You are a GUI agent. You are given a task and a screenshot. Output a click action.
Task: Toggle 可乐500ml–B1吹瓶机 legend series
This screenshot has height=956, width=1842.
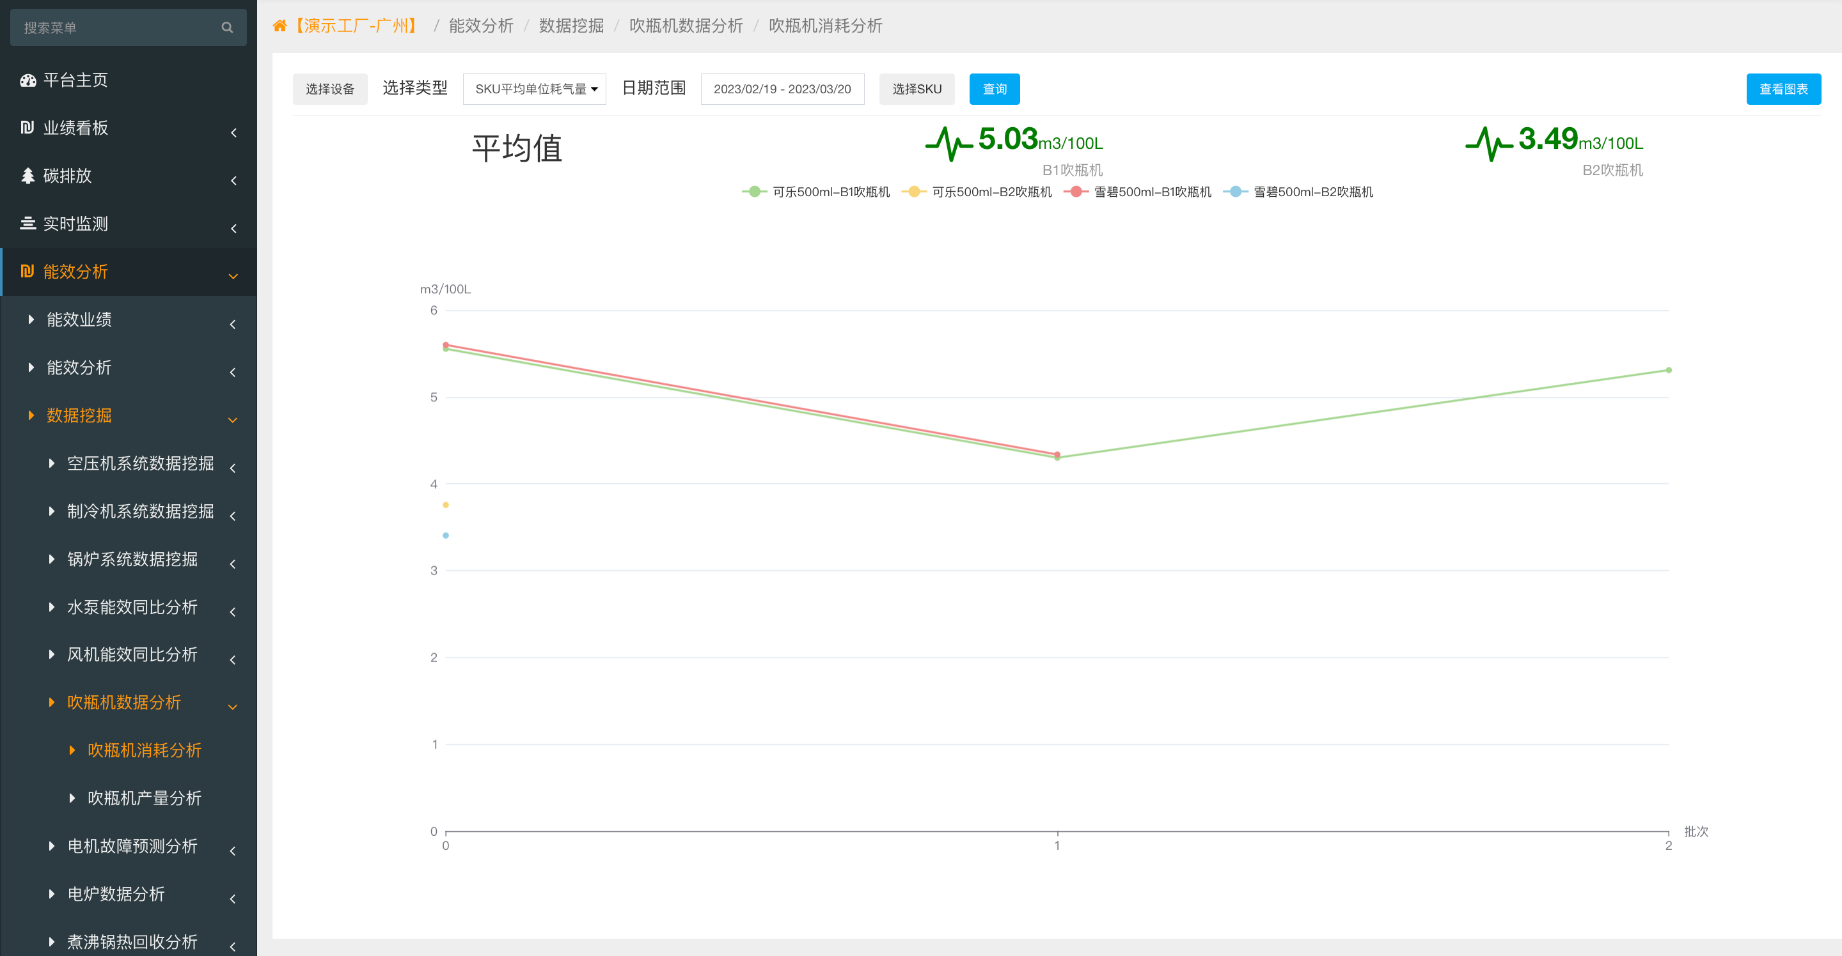coord(816,192)
